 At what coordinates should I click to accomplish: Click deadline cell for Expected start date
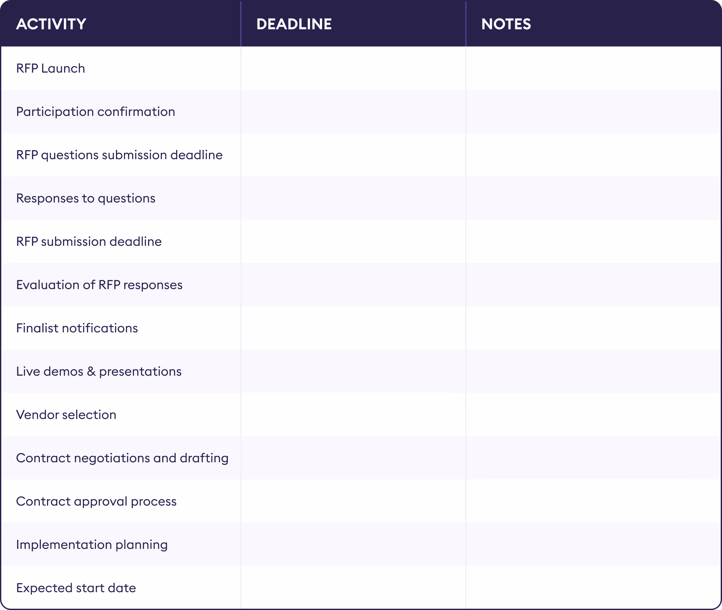353,587
